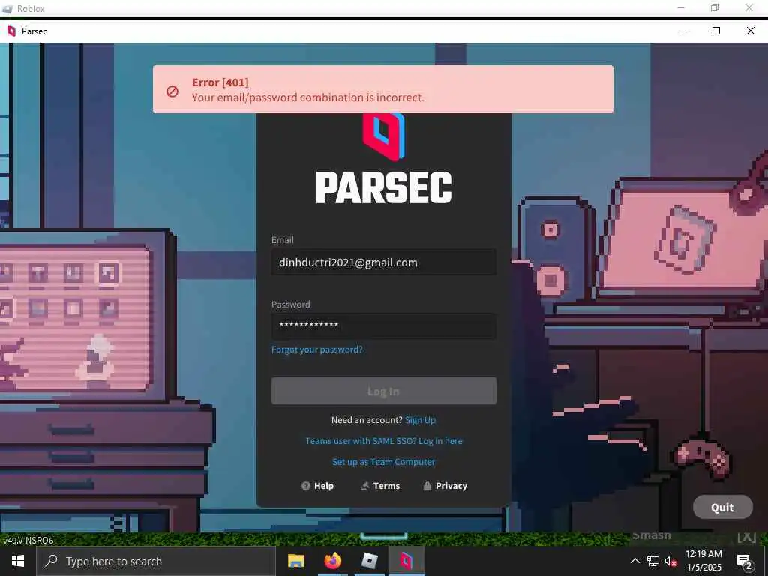Screen dimensions: 768x576
Task: Open the Terms link
Action: coord(380,486)
